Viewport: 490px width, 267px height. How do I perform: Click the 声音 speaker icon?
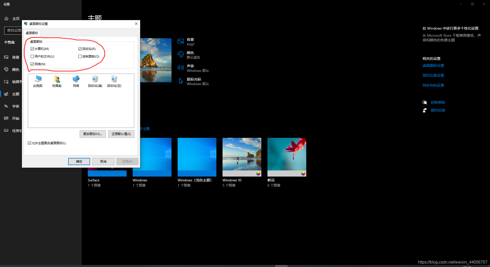click(181, 68)
